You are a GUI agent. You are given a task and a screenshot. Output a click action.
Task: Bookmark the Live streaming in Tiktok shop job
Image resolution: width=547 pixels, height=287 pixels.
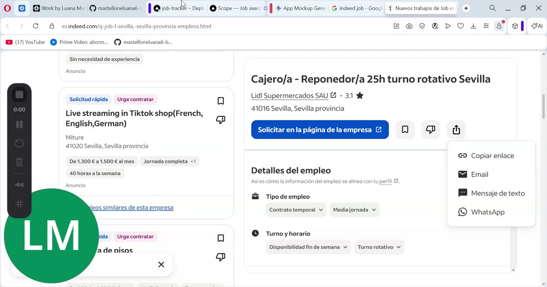pyautogui.click(x=221, y=101)
